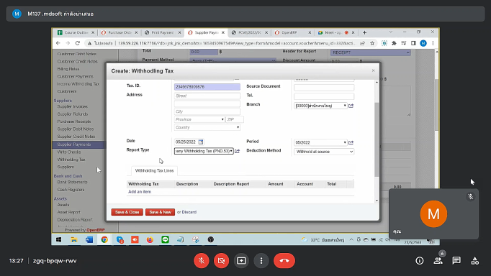The height and width of the screenshot is (276, 491).
Task: Click the dialog vertical scrollbar
Action: 377,139
